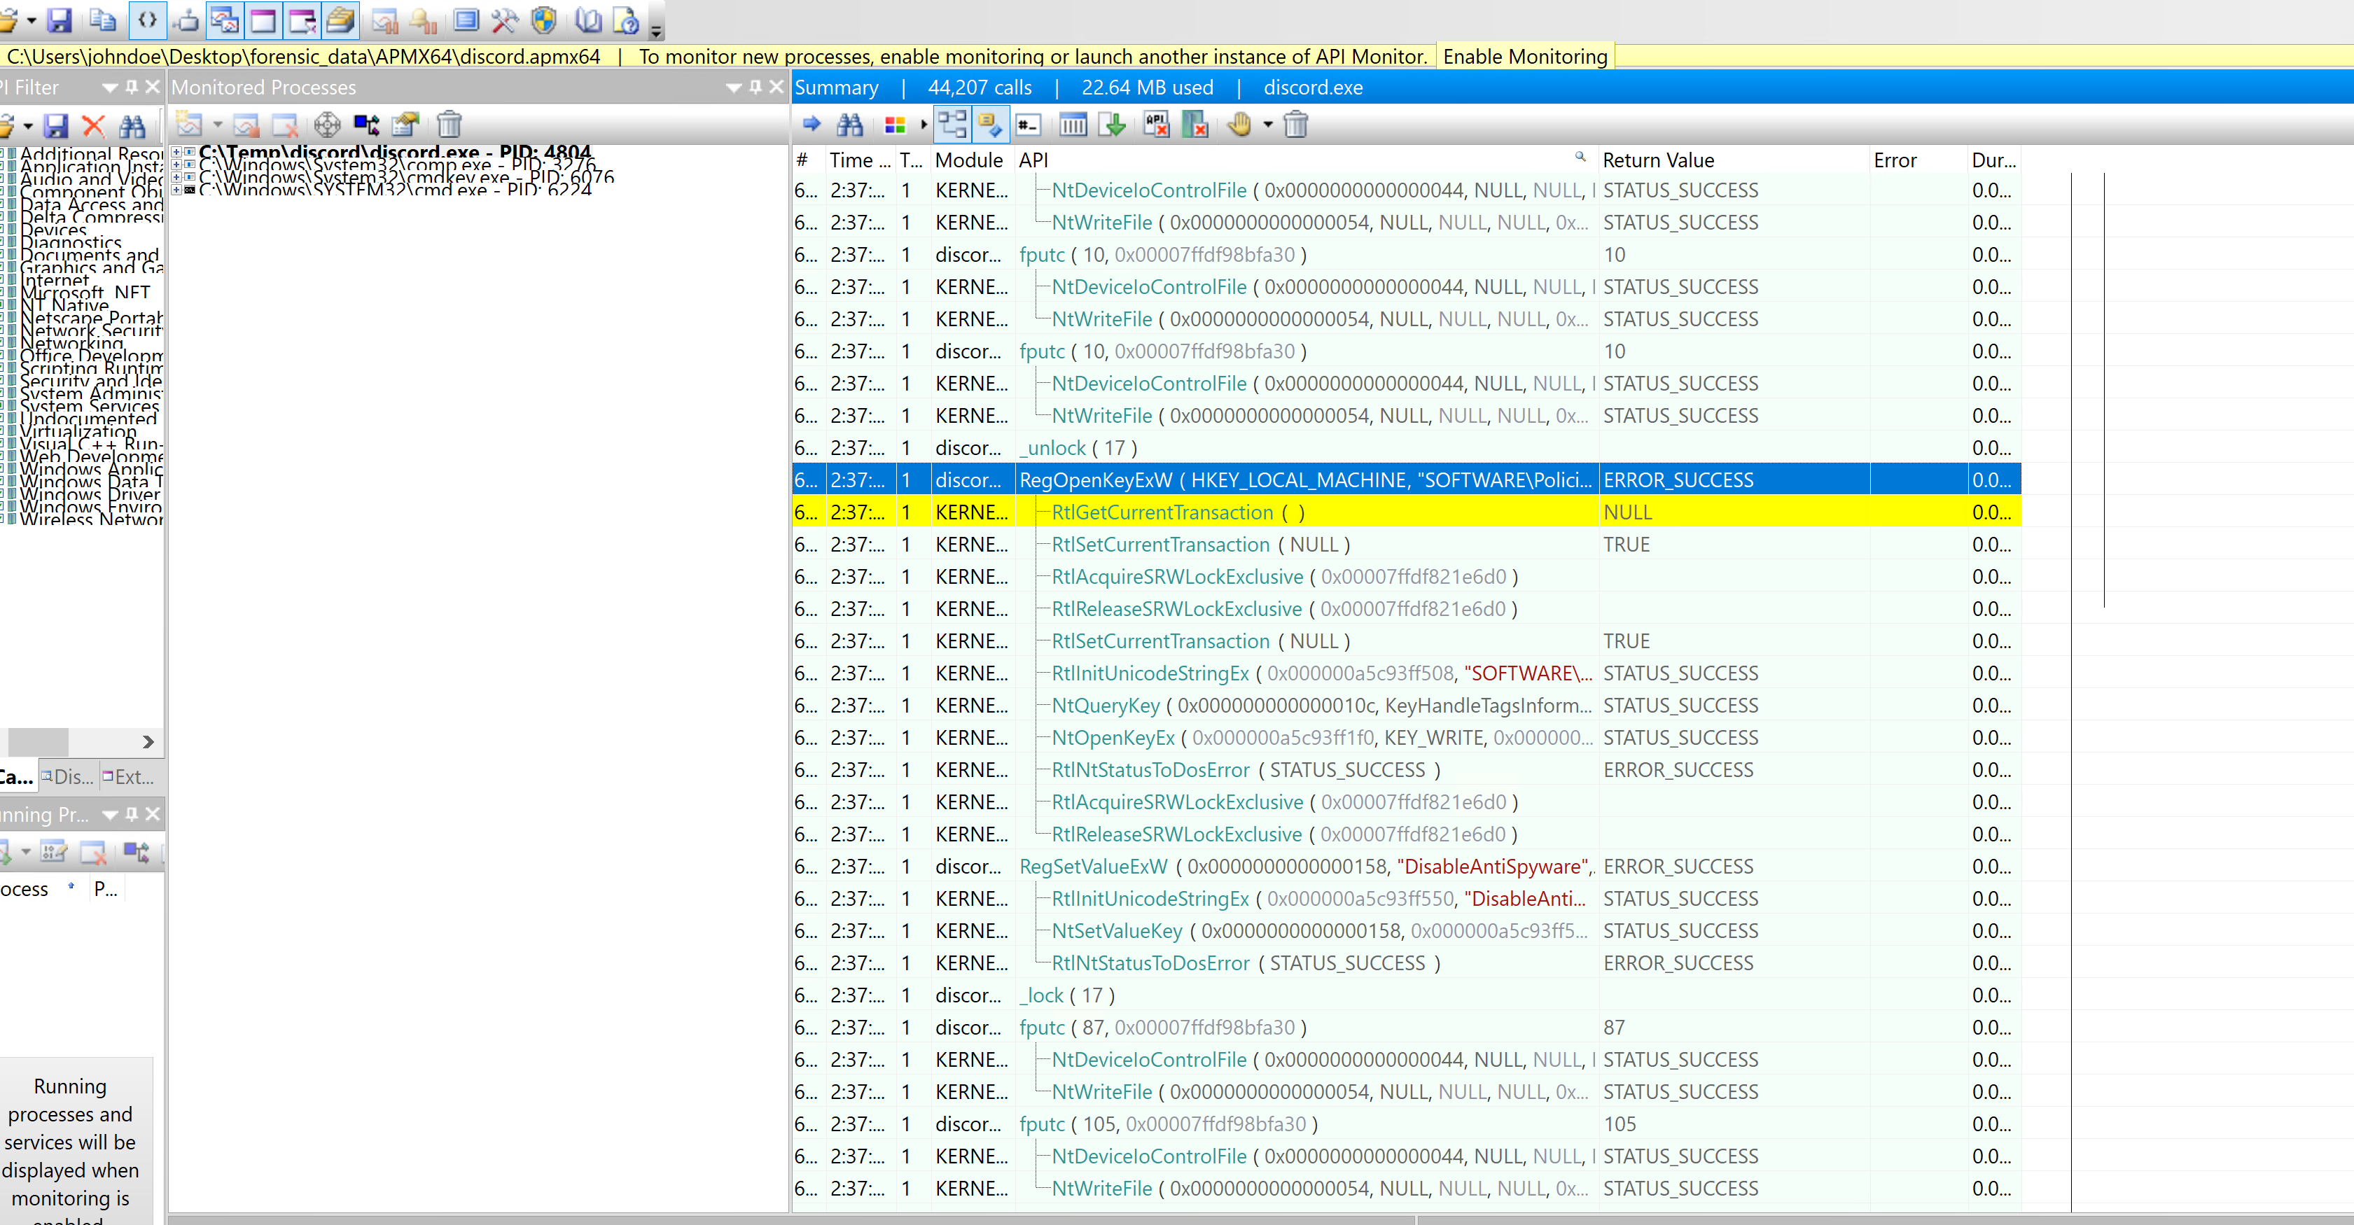Viewport: 2354px width, 1225px height.
Task: Expand the cmdkey.exe PID 6076 tree node
Action: tap(176, 177)
